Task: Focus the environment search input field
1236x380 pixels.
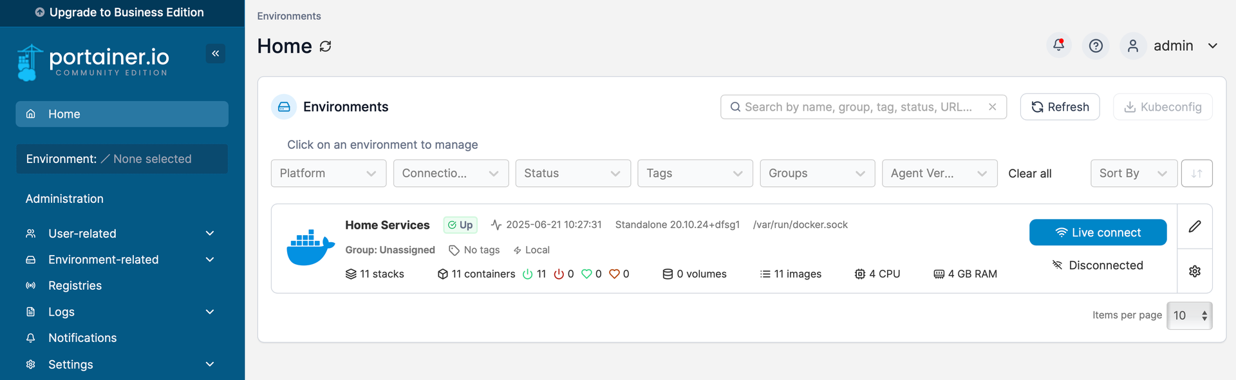Action: [x=859, y=107]
